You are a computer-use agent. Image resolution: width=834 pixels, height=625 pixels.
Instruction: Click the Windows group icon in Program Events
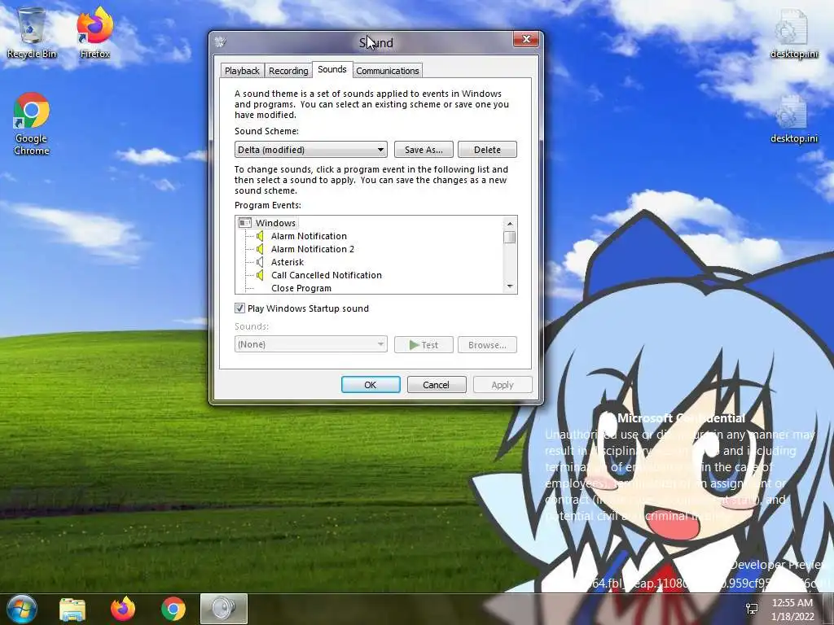(244, 223)
